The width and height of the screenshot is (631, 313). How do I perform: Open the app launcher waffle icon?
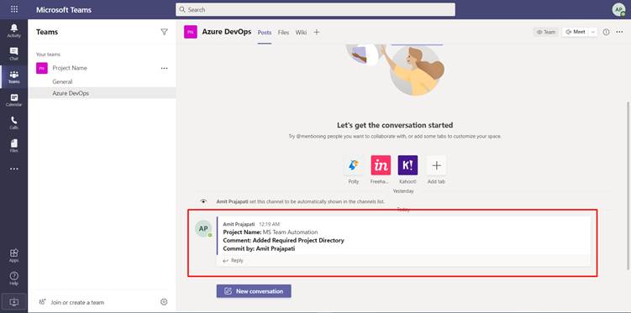pos(14,9)
